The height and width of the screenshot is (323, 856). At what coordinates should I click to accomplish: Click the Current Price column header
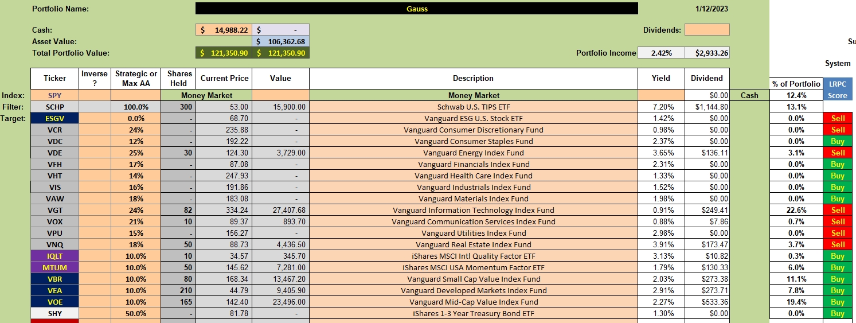click(224, 79)
